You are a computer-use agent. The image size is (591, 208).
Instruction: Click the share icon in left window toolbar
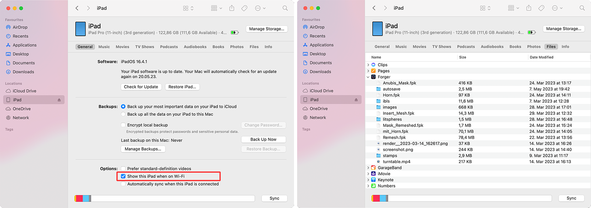click(x=232, y=8)
